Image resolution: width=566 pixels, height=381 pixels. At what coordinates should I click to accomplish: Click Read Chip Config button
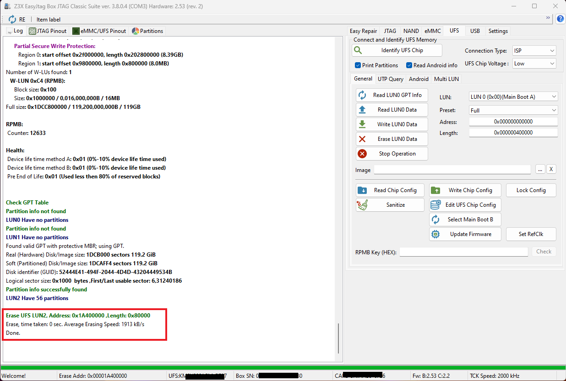tap(390, 190)
